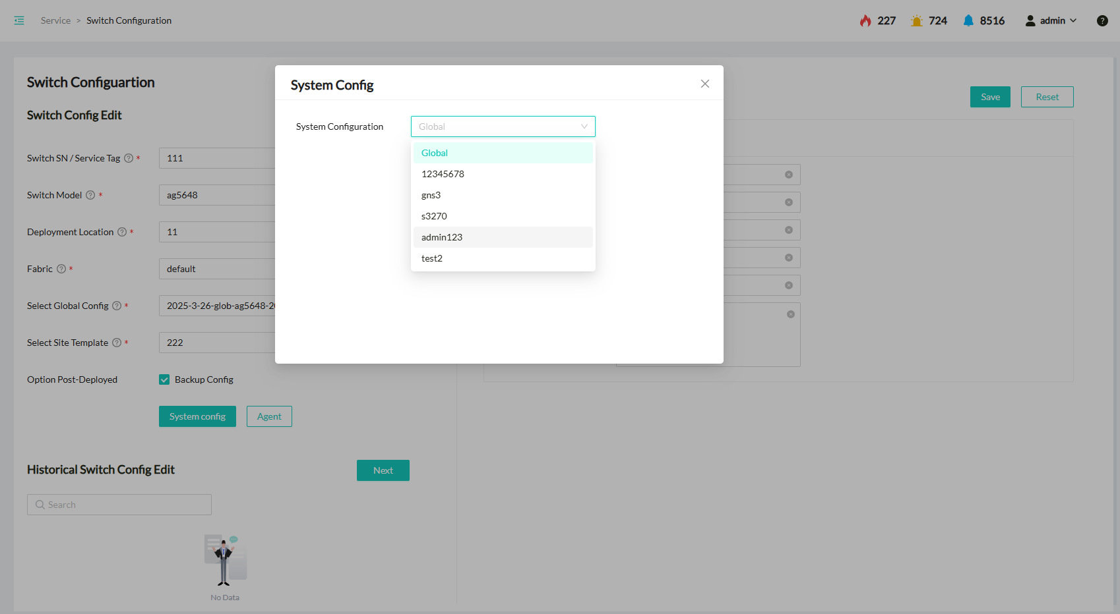Screen dimensions: 1120x614
Task: Toggle the Backup Config checkbox
Action: click(x=164, y=379)
